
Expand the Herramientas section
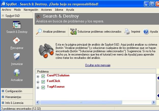pyautogui.click(x=3, y=97)
